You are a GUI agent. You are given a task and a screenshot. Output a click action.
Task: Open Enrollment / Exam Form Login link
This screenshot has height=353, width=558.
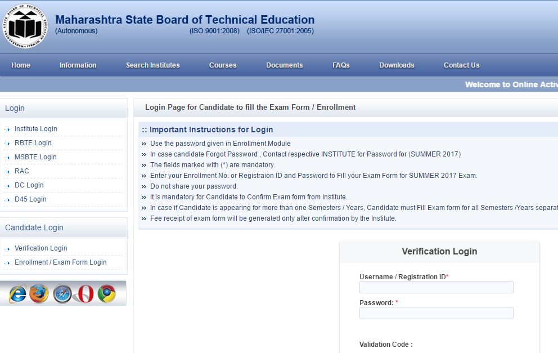(x=61, y=262)
